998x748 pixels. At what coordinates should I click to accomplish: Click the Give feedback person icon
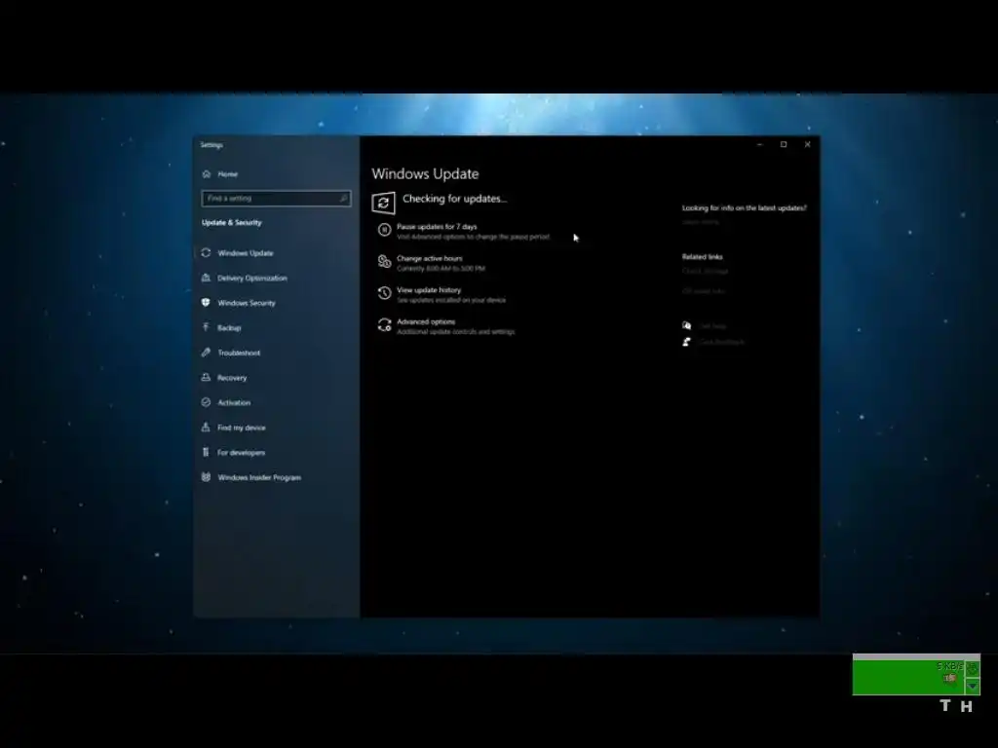pyautogui.click(x=687, y=342)
